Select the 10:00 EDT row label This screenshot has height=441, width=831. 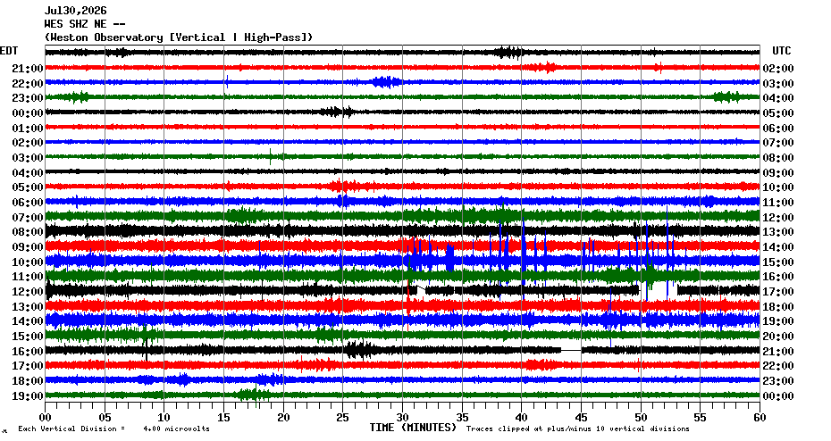tap(28, 262)
